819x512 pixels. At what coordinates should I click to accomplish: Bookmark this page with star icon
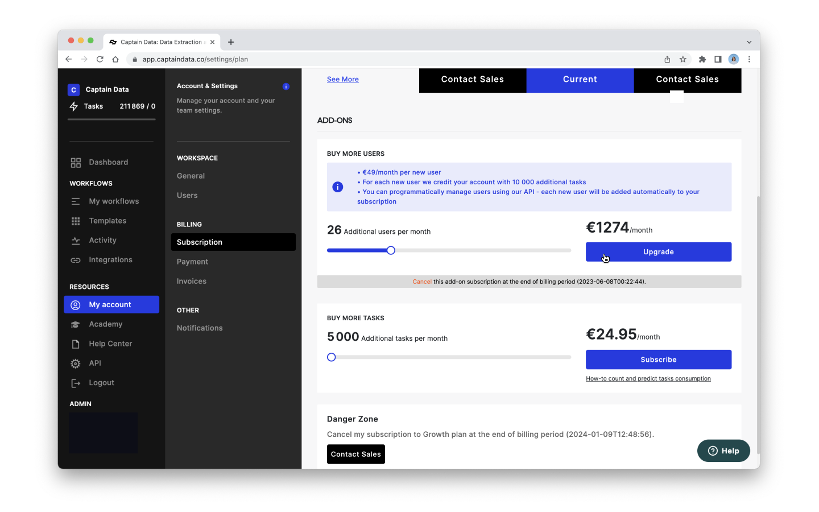682,59
